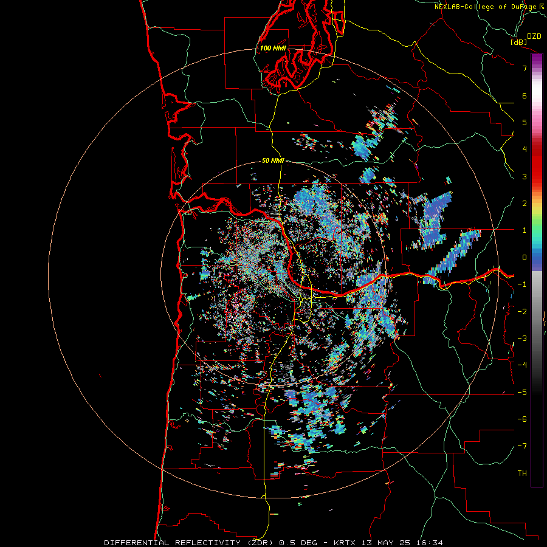Pick the 5 dB scale value
The image size is (547, 547).
click(525, 122)
